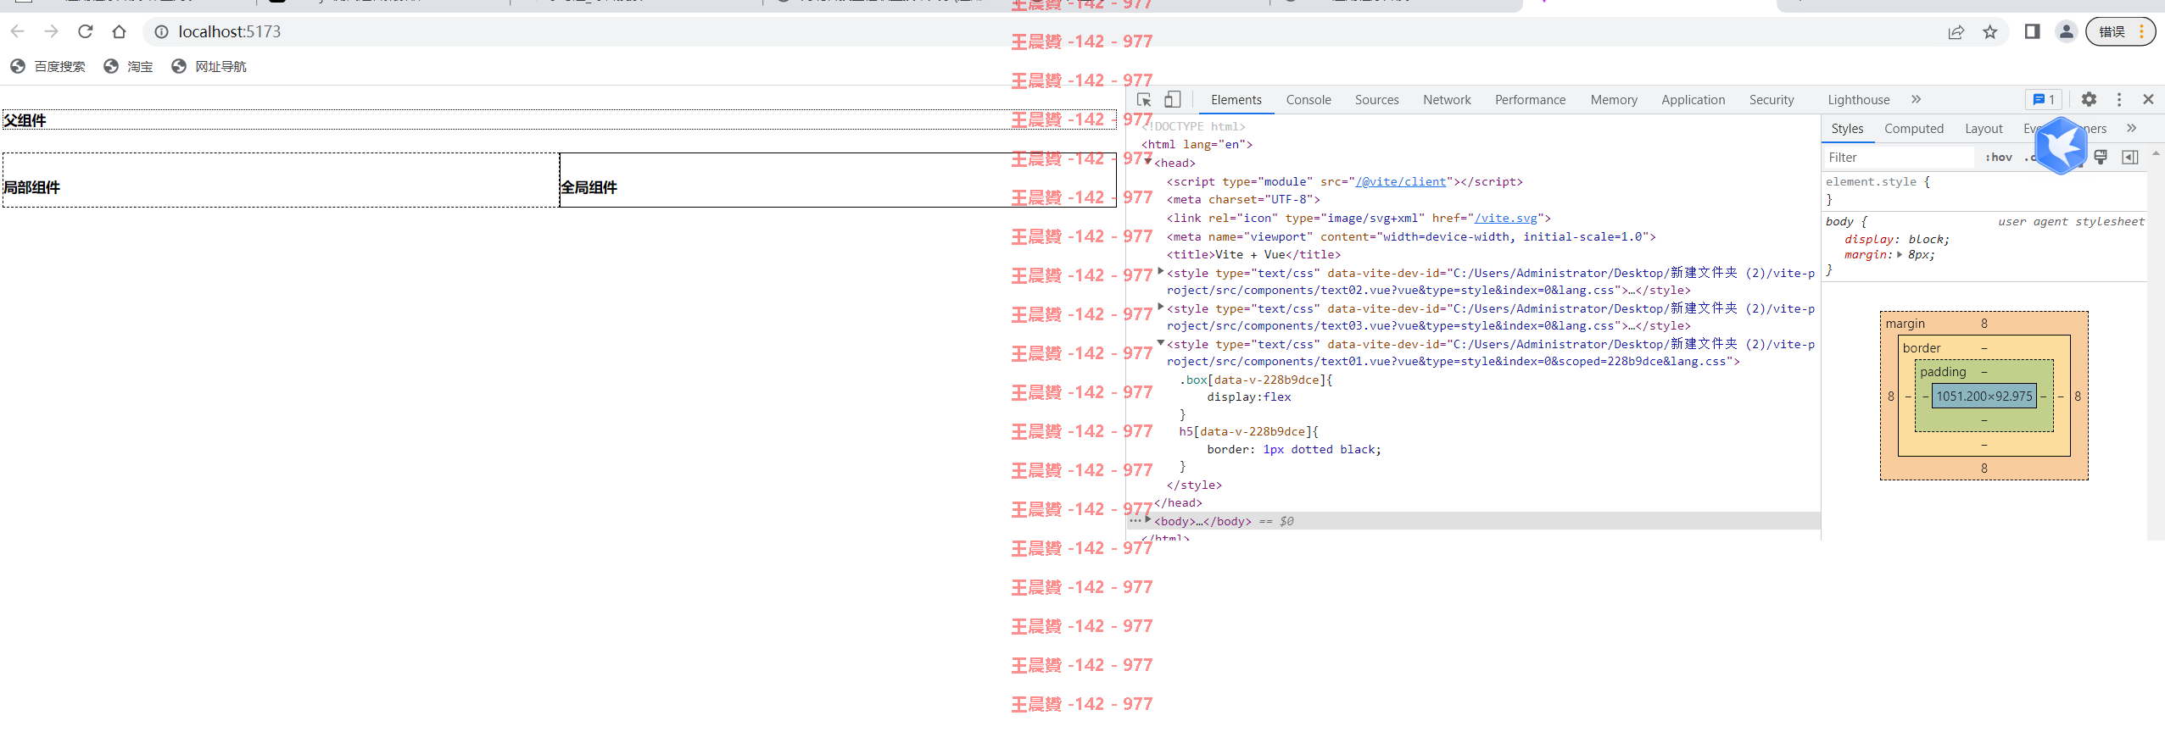Select the Layout sub-tab
2165x732 pixels.
tap(1984, 128)
